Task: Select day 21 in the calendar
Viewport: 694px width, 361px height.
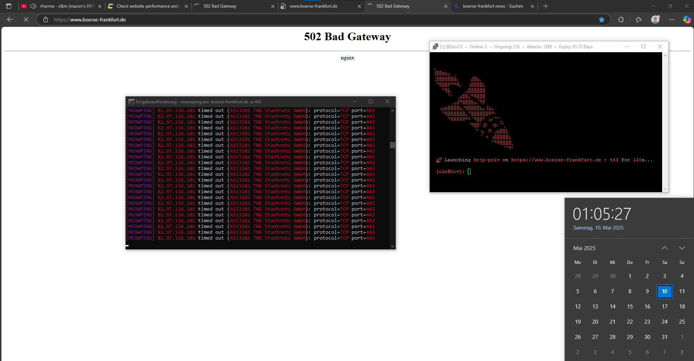Action: [x=613, y=322]
